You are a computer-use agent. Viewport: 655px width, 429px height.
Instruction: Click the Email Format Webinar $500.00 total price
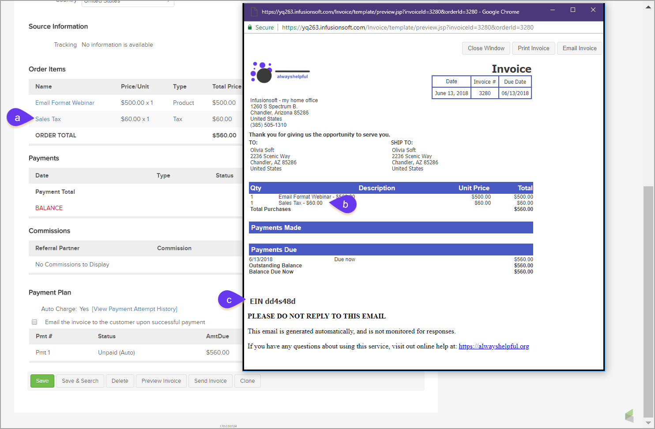click(x=224, y=103)
